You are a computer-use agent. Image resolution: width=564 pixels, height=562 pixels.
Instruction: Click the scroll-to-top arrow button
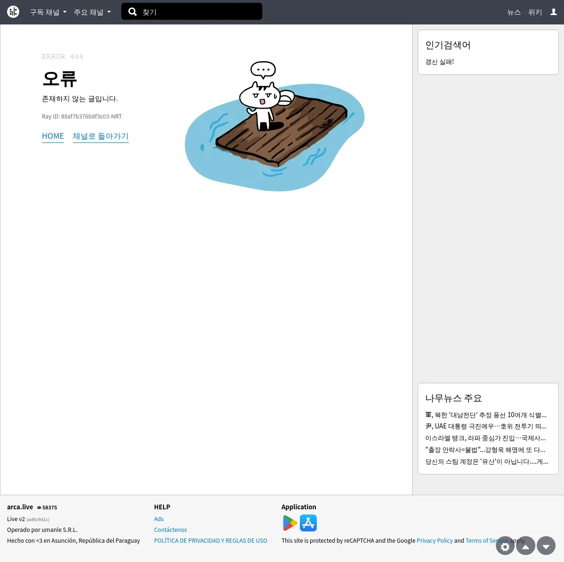tap(526, 546)
